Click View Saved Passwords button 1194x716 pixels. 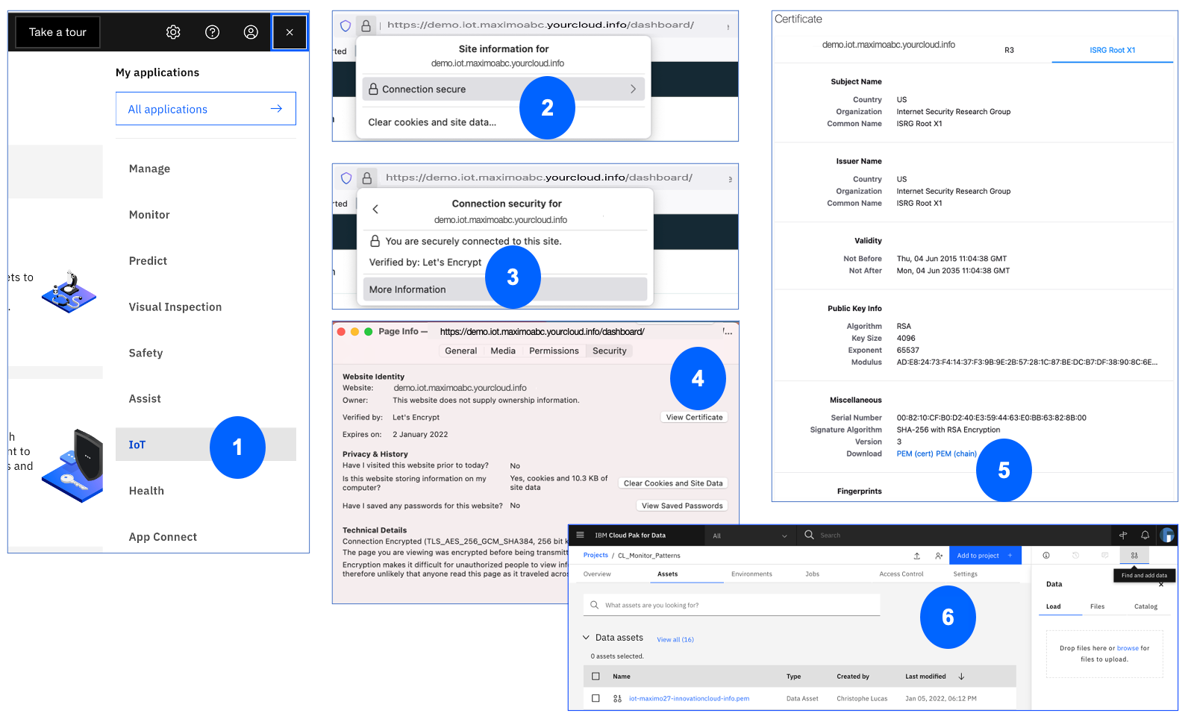click(x=682, y=506)
